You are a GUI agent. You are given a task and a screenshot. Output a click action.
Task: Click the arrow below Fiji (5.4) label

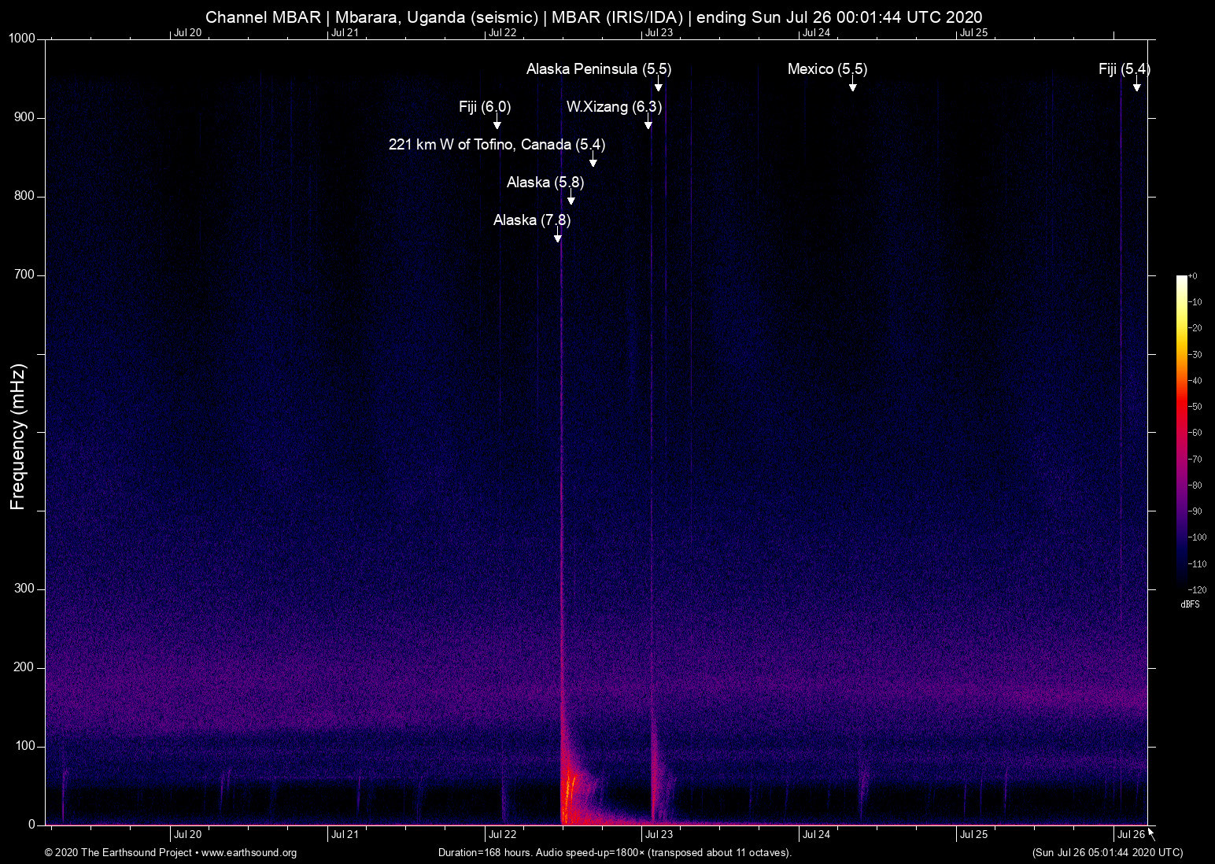coord(1136,86)
